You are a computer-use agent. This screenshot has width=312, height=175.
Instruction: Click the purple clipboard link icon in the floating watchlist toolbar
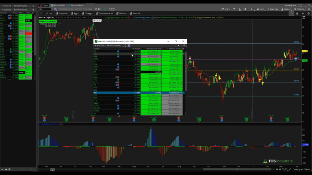pos(129,46)
